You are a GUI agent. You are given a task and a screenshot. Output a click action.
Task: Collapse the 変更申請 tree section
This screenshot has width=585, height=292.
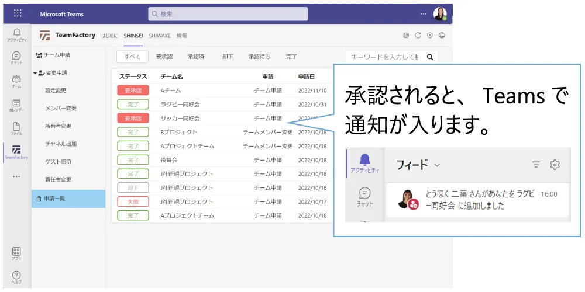point(35,73)
